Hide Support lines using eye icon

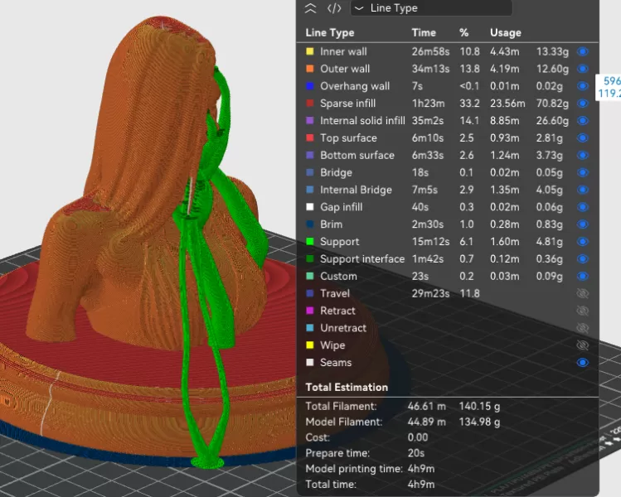(x=582, y=242)
